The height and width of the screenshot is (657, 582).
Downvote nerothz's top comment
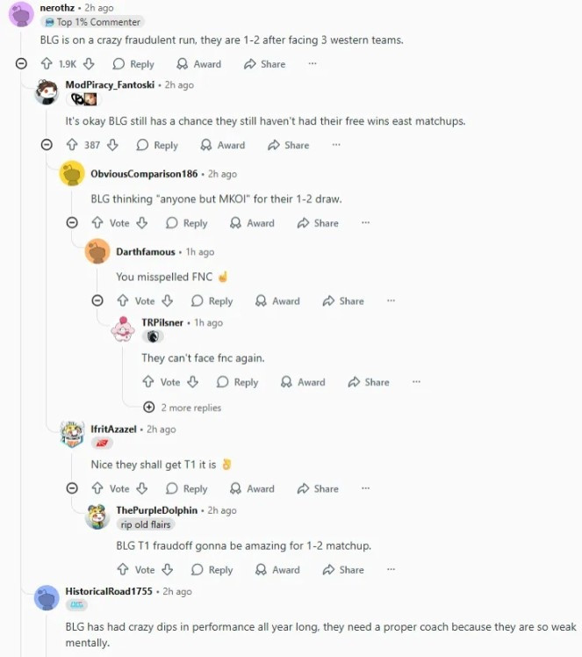click(x=90, y=64)
